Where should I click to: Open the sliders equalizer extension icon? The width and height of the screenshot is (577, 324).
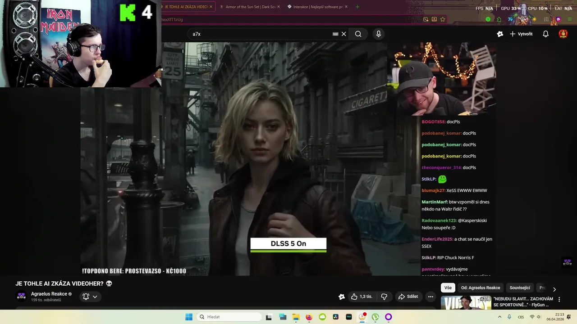click(546, 19)
